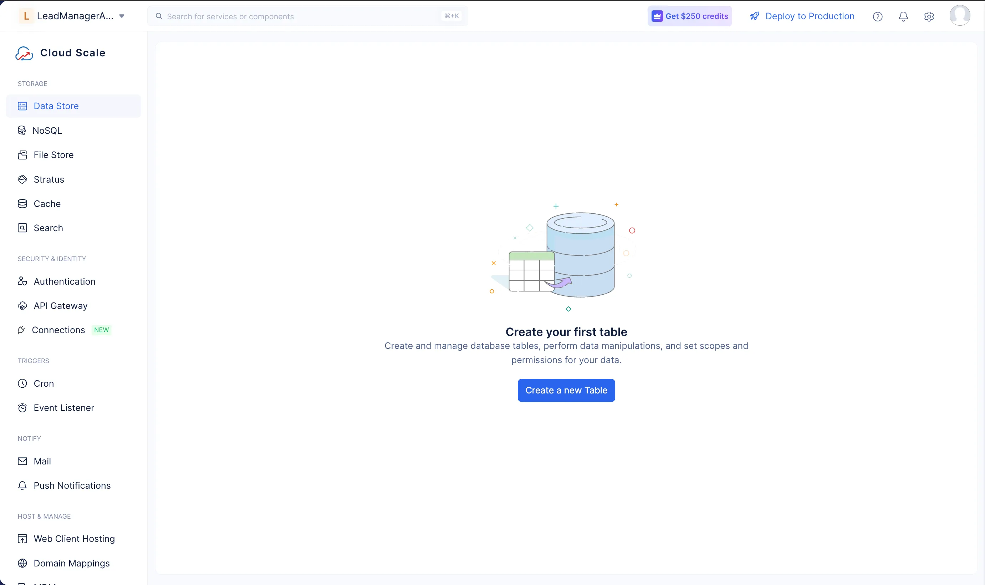Open the notifications bell
The height and width of the screenshot is (585, 985).
(x=903, y=16)
